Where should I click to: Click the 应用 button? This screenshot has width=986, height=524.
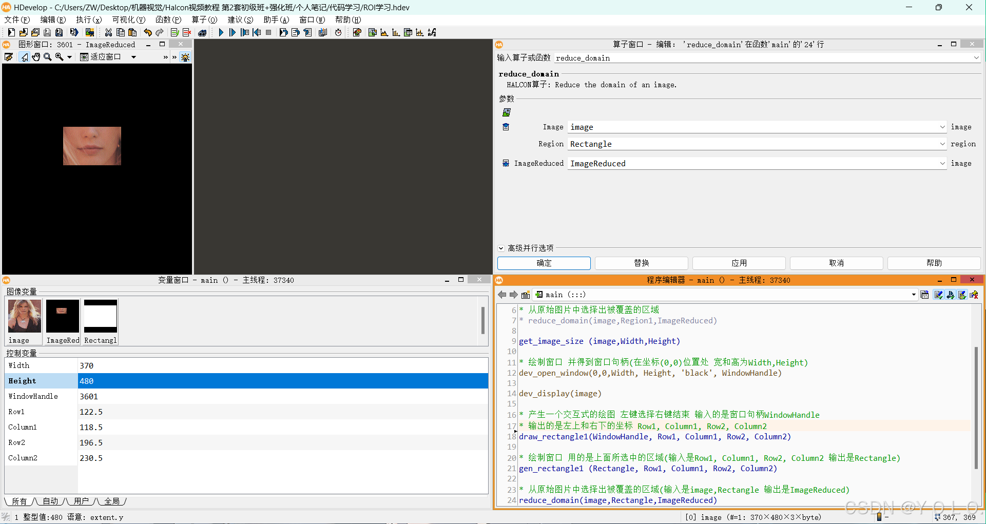pyautogui.click(x=739, y=263)
